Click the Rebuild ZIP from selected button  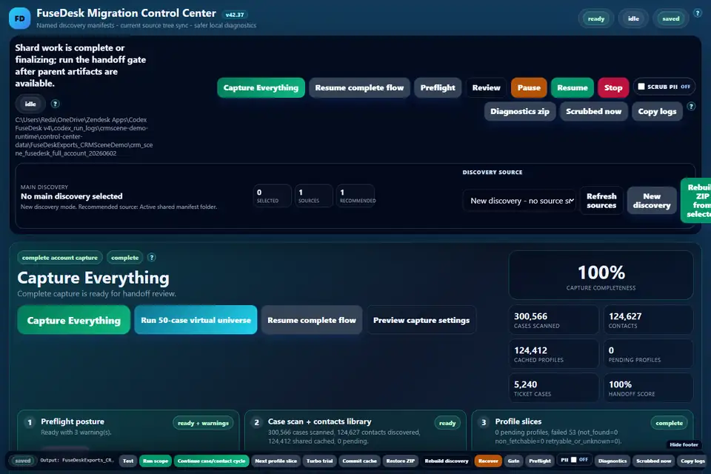coord(696,201)
